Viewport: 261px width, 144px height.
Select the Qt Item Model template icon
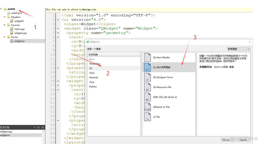tap(147, 57)
